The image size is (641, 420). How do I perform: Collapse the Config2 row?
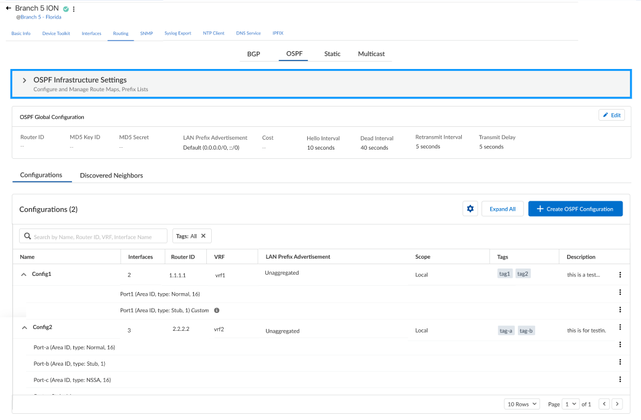(24, 327)
